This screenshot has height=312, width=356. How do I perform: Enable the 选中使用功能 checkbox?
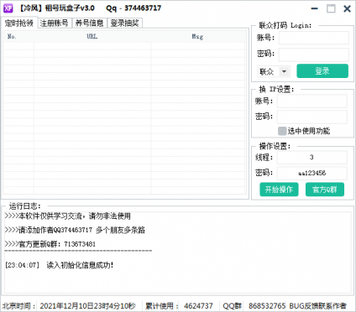click(282, 131)
